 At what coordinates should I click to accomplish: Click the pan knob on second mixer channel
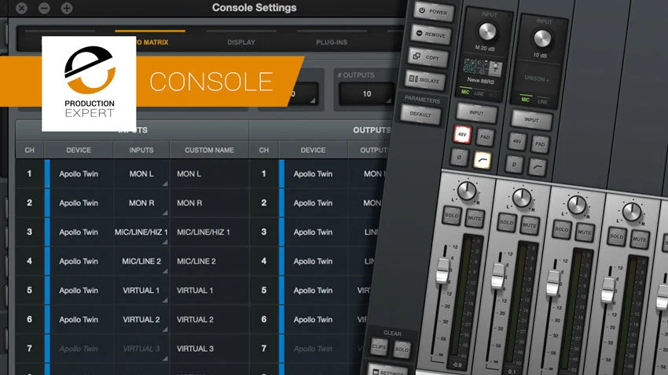point(522,198)
